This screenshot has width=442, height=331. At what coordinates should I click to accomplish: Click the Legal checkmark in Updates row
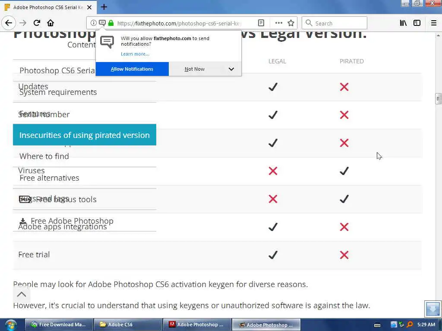pyautogui.click(x=273, y=87)
